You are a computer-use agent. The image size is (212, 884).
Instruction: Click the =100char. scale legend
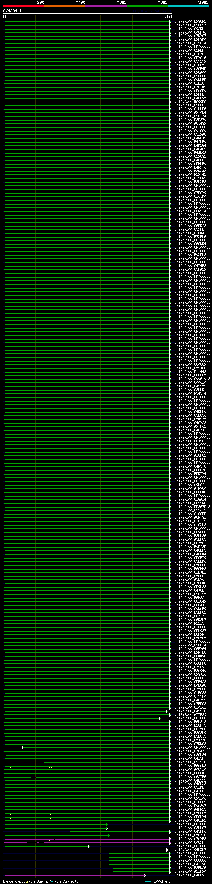(158, 882)
